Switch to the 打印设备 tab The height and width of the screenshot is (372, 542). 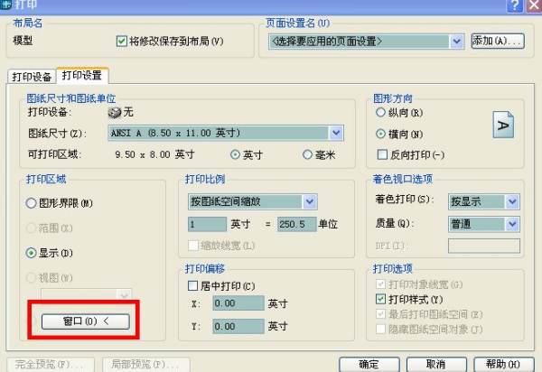coord(31,76)
